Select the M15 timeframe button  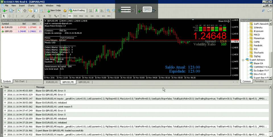(x=75, y=16)
